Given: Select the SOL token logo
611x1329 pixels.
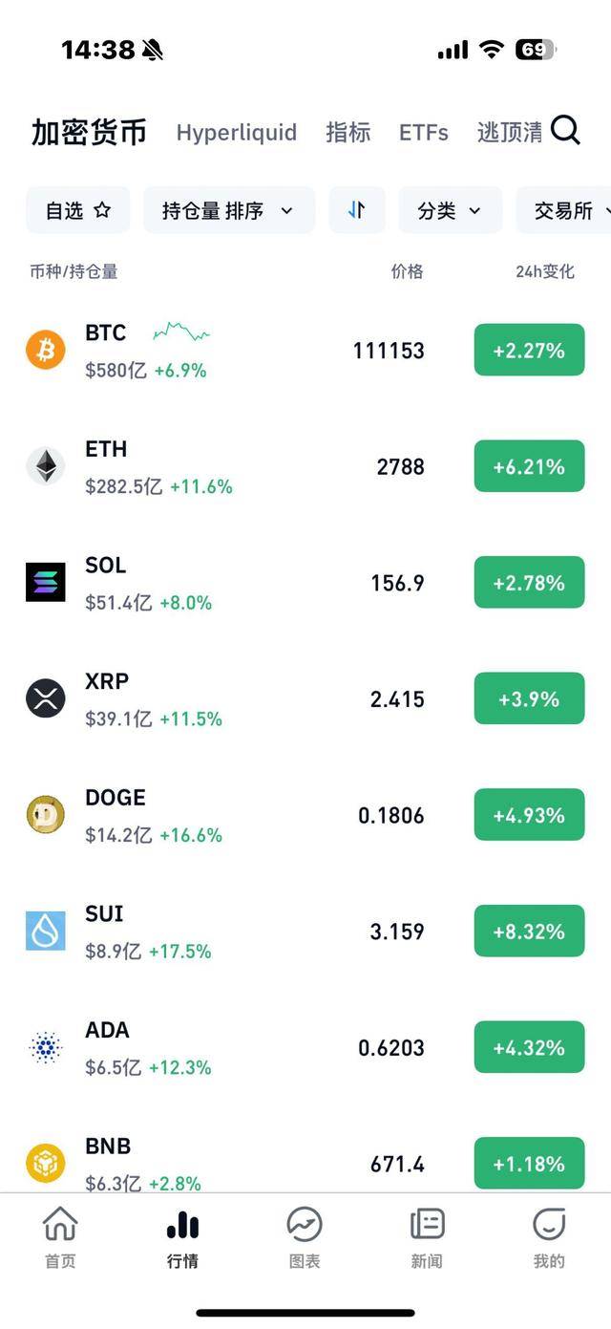Looking at the screenshot, I should (x=45, y=581).
